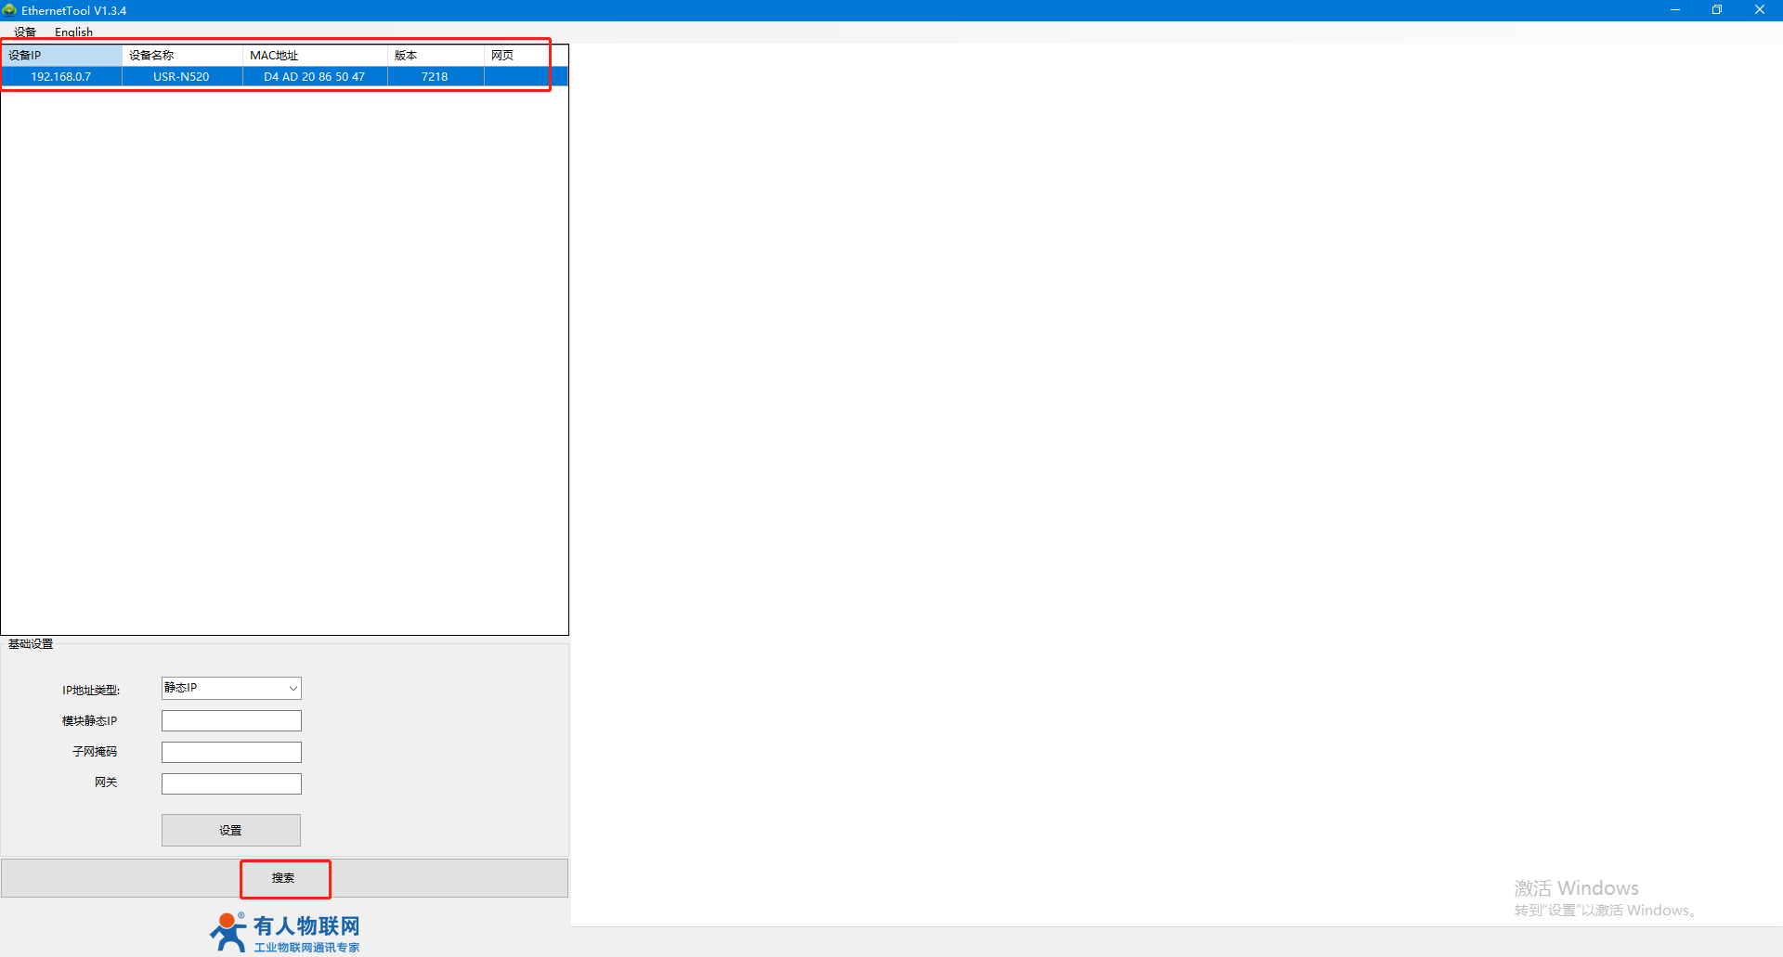The height and width of the screenshot is (957, 1783).
Task: Search for devices with 搜索 button
Action: coord(284,878)
